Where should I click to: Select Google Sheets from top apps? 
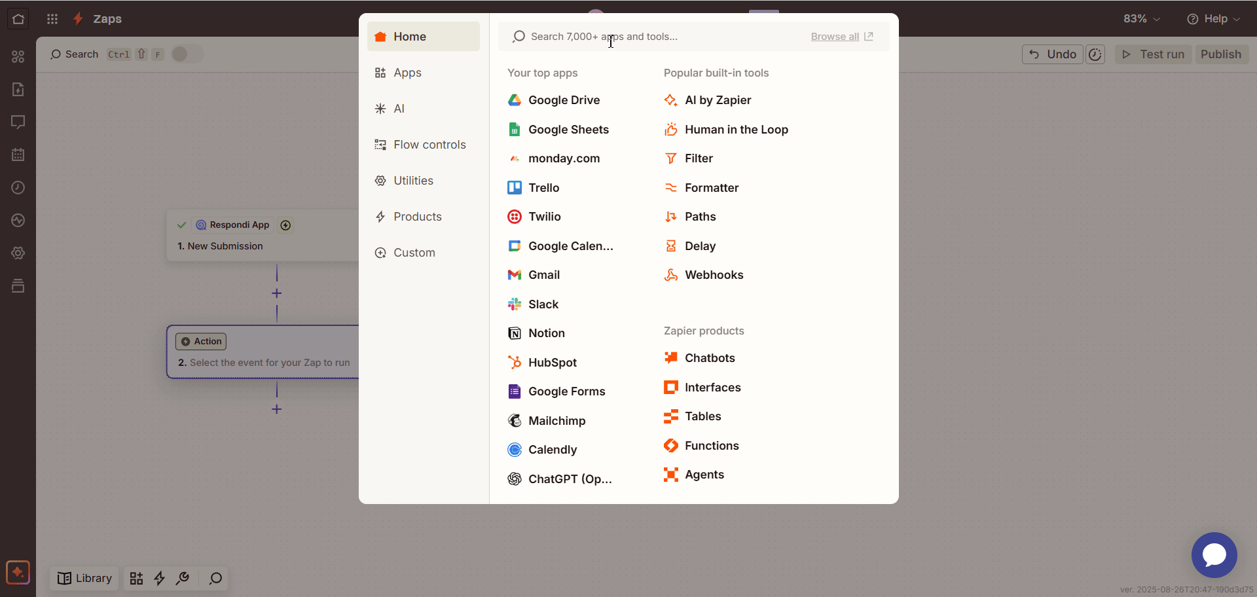558,130
